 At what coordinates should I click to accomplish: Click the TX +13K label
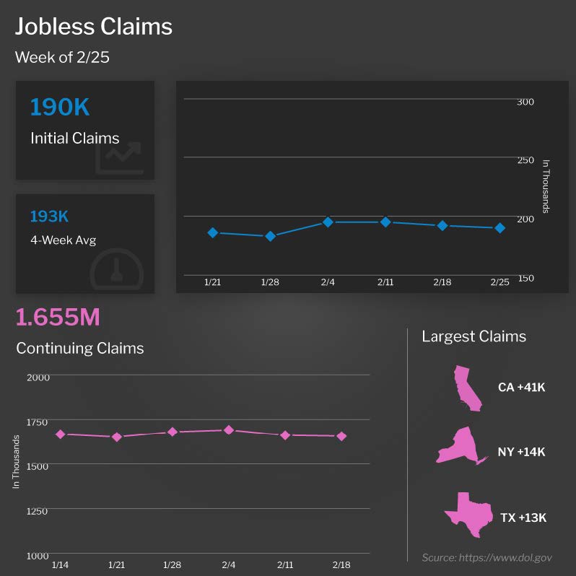pyautogui.click(x=523, y=518)
